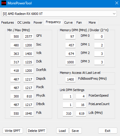
Task: Click the MorePowerTool app icon in title bar
Action: [4, 3]
